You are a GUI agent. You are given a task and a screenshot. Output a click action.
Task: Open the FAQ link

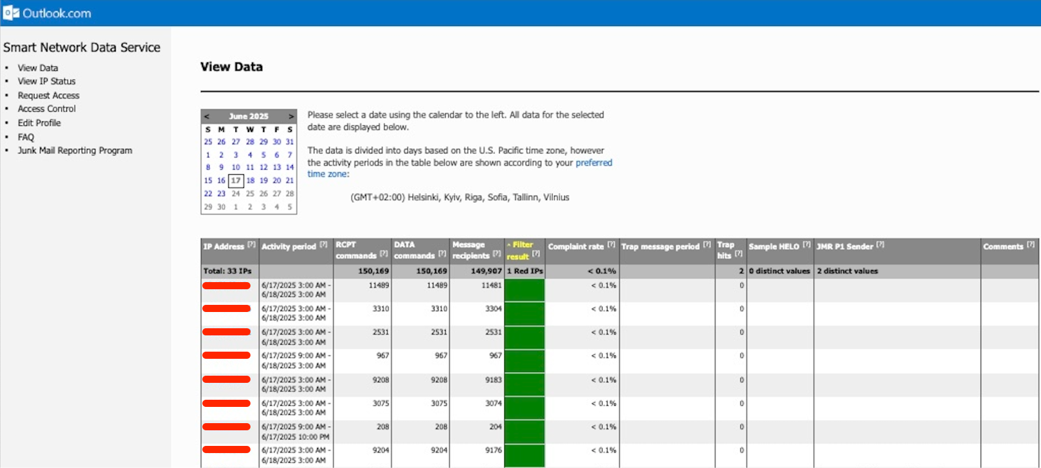coord(26,137)
